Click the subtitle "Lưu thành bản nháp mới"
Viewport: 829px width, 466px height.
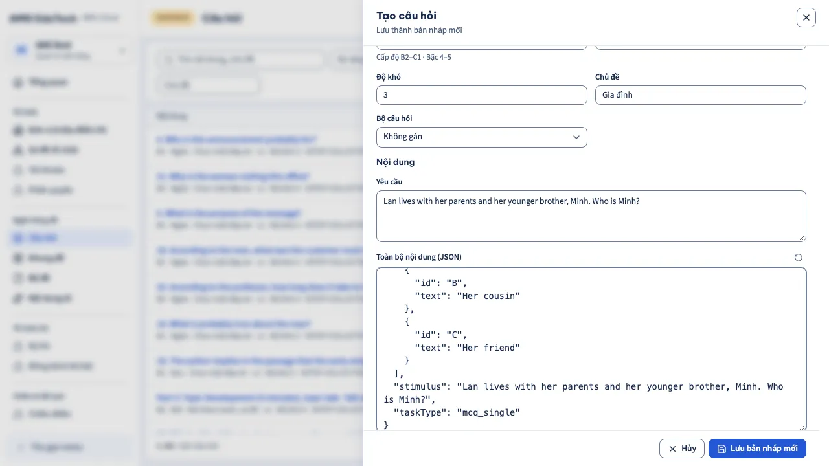(419, 30)
